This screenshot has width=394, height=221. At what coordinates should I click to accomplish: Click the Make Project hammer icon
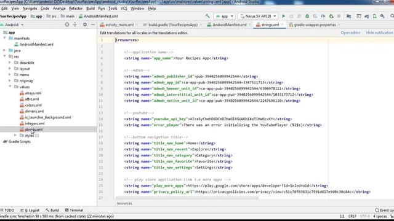click(207, 16)
